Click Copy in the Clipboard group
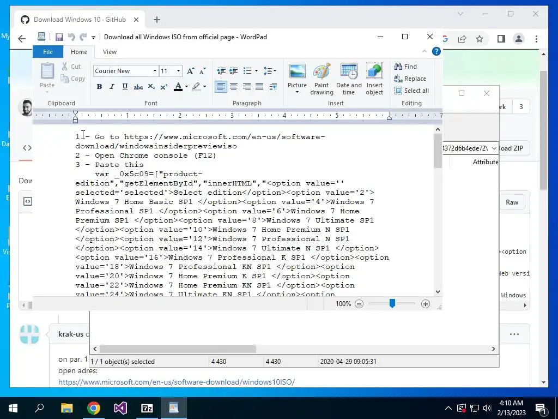 73,79
